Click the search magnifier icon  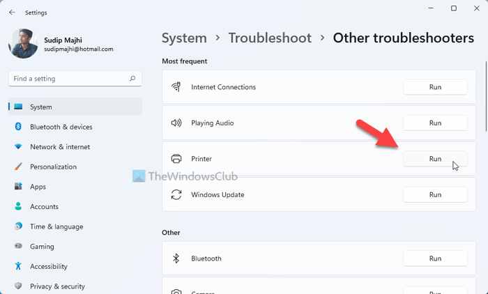(x=132, y=79)
